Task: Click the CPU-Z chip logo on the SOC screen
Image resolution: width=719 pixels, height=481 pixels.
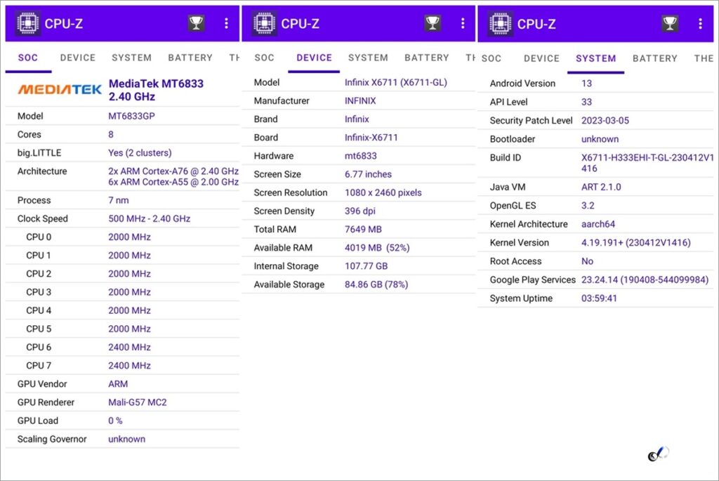Action: tap(28, 23)
